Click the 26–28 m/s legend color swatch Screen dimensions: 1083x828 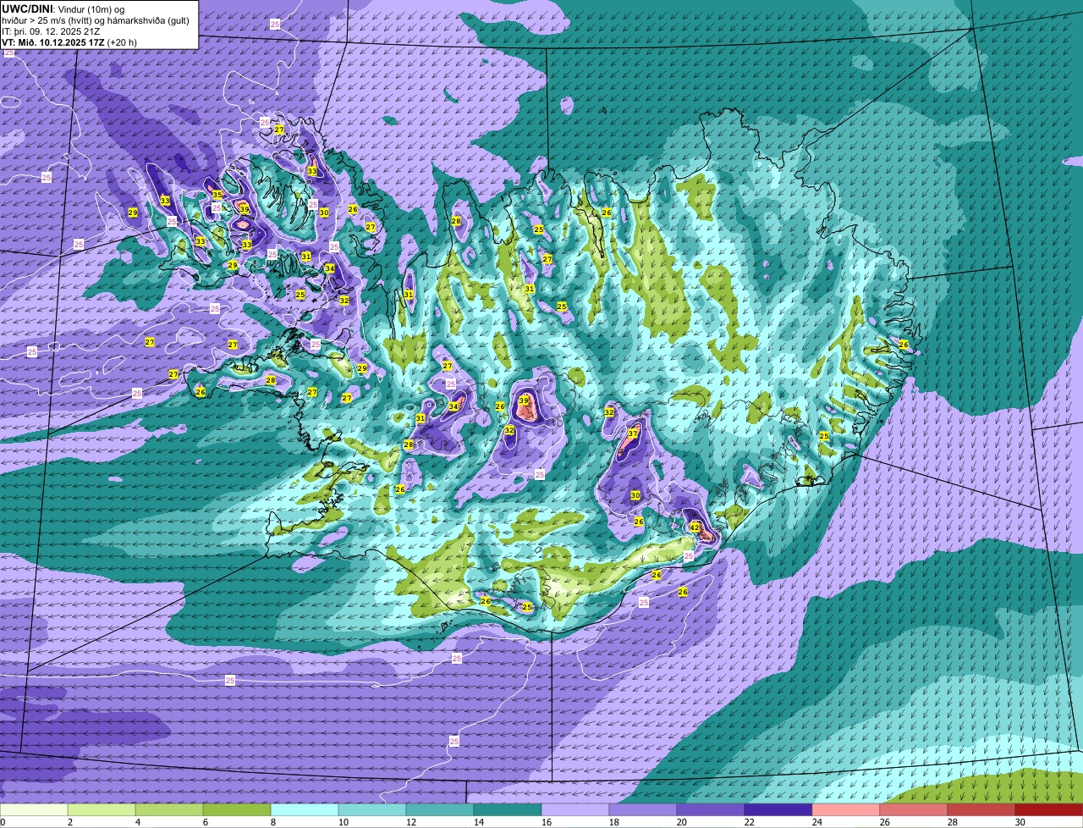click(914, 809)
